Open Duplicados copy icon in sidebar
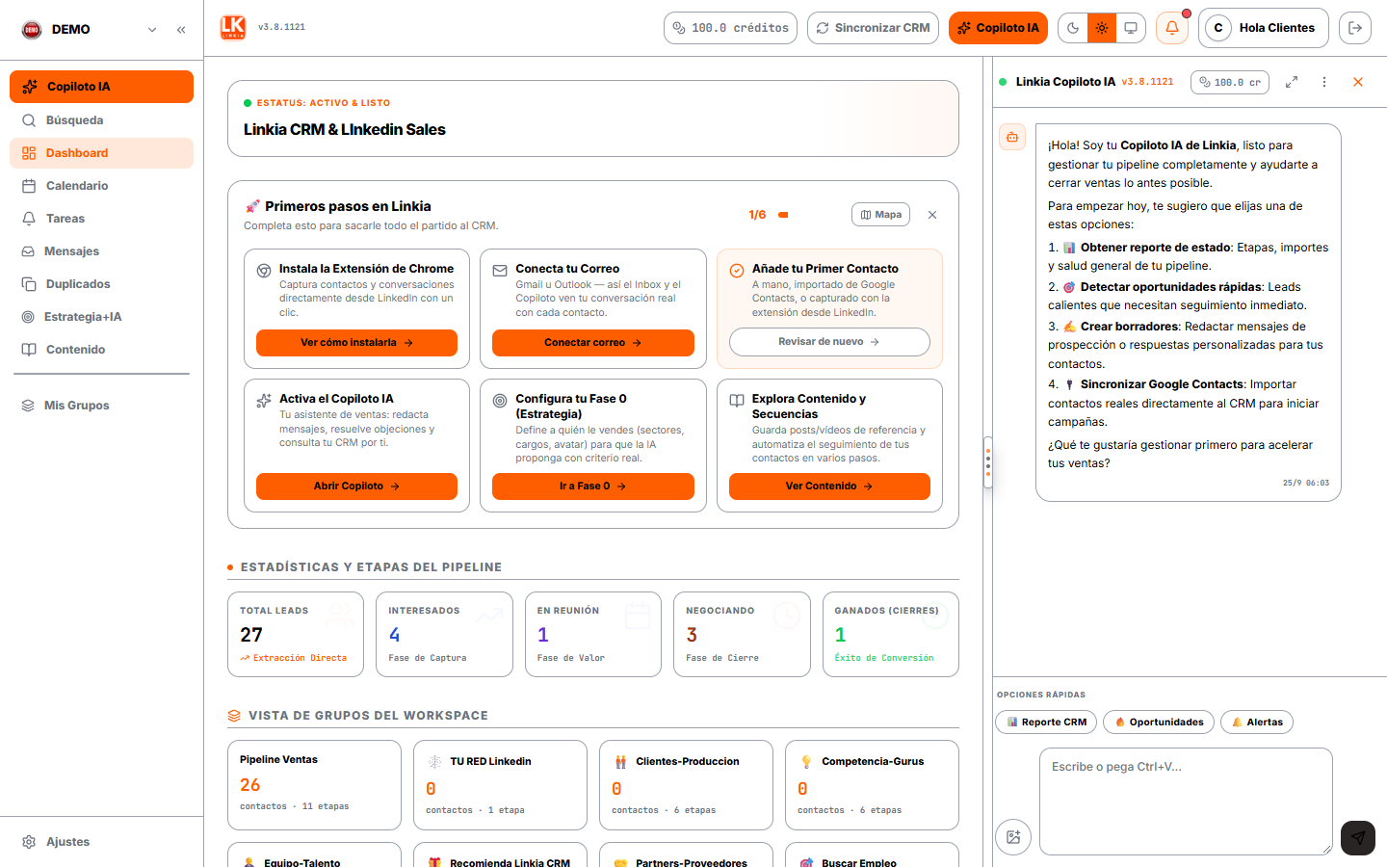The height and width of the screenshot is (867, 1387). pyautogui.click(x=29, y=284)
